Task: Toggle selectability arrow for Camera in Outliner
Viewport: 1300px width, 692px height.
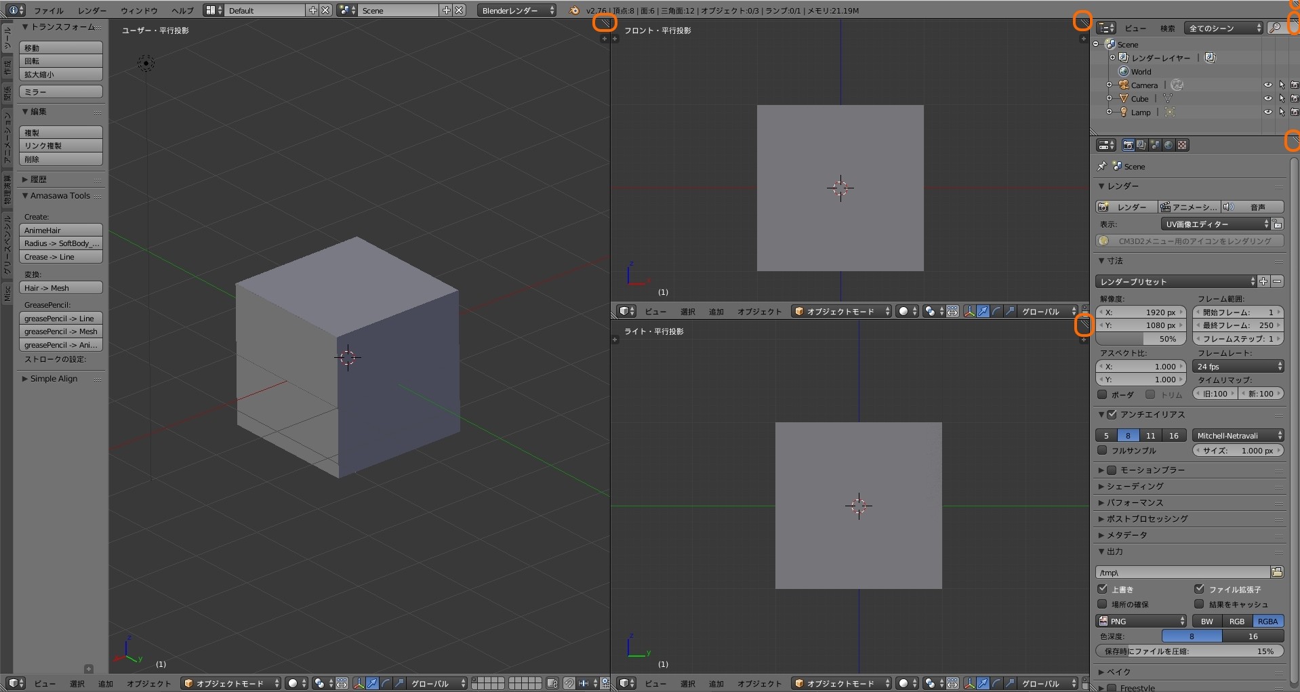Action: pos(1281,85)
